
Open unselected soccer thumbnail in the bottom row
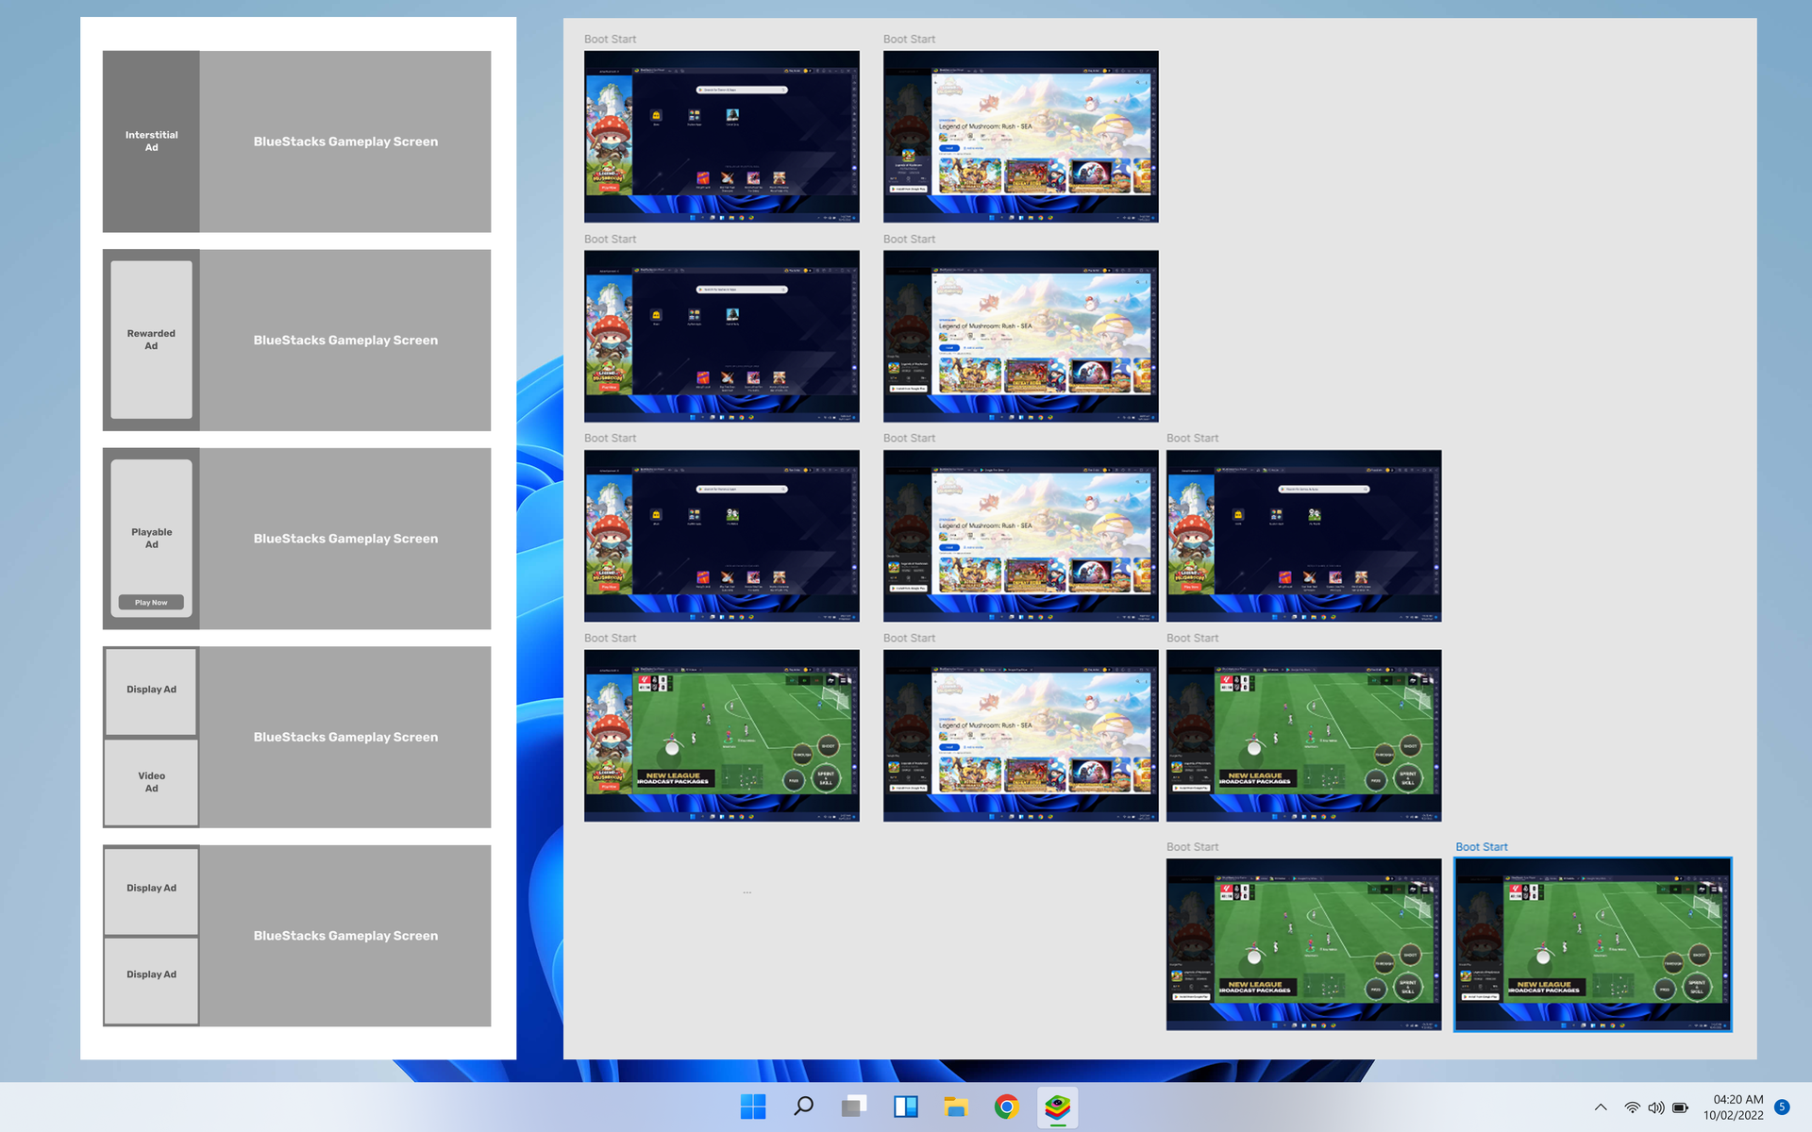(x=1304, y=944)
